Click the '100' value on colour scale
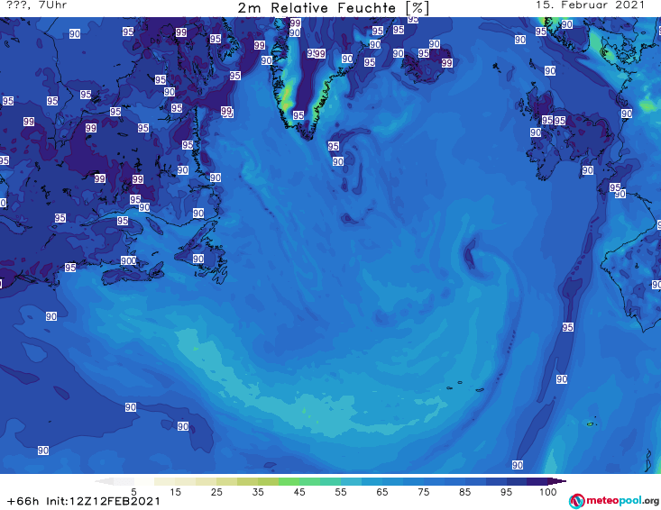The width and height of the screenshot is (661, 510). [x=548, y=492]
